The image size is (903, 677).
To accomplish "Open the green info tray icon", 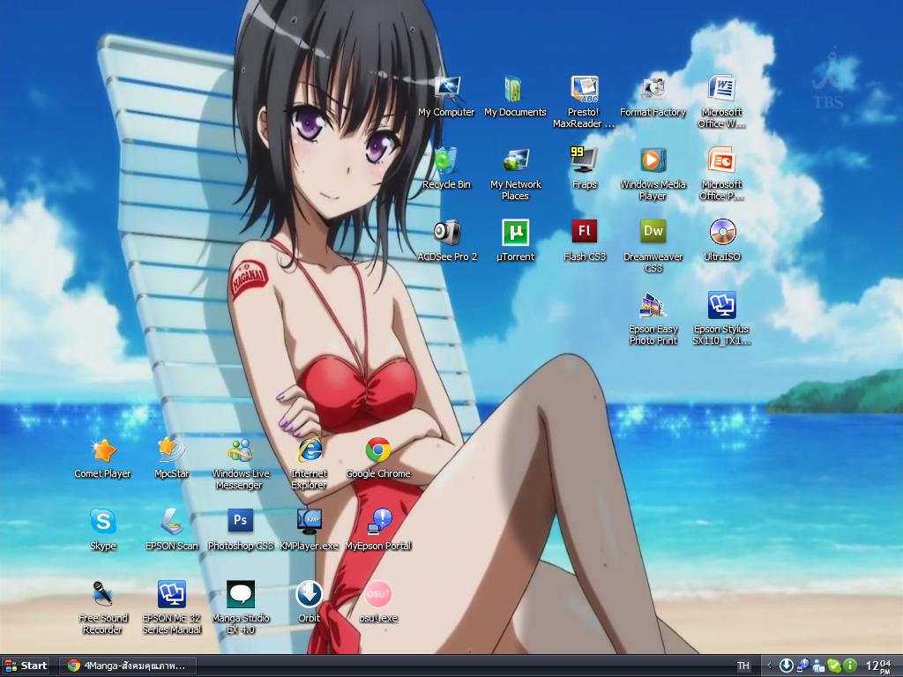I will tap(850, 666).
